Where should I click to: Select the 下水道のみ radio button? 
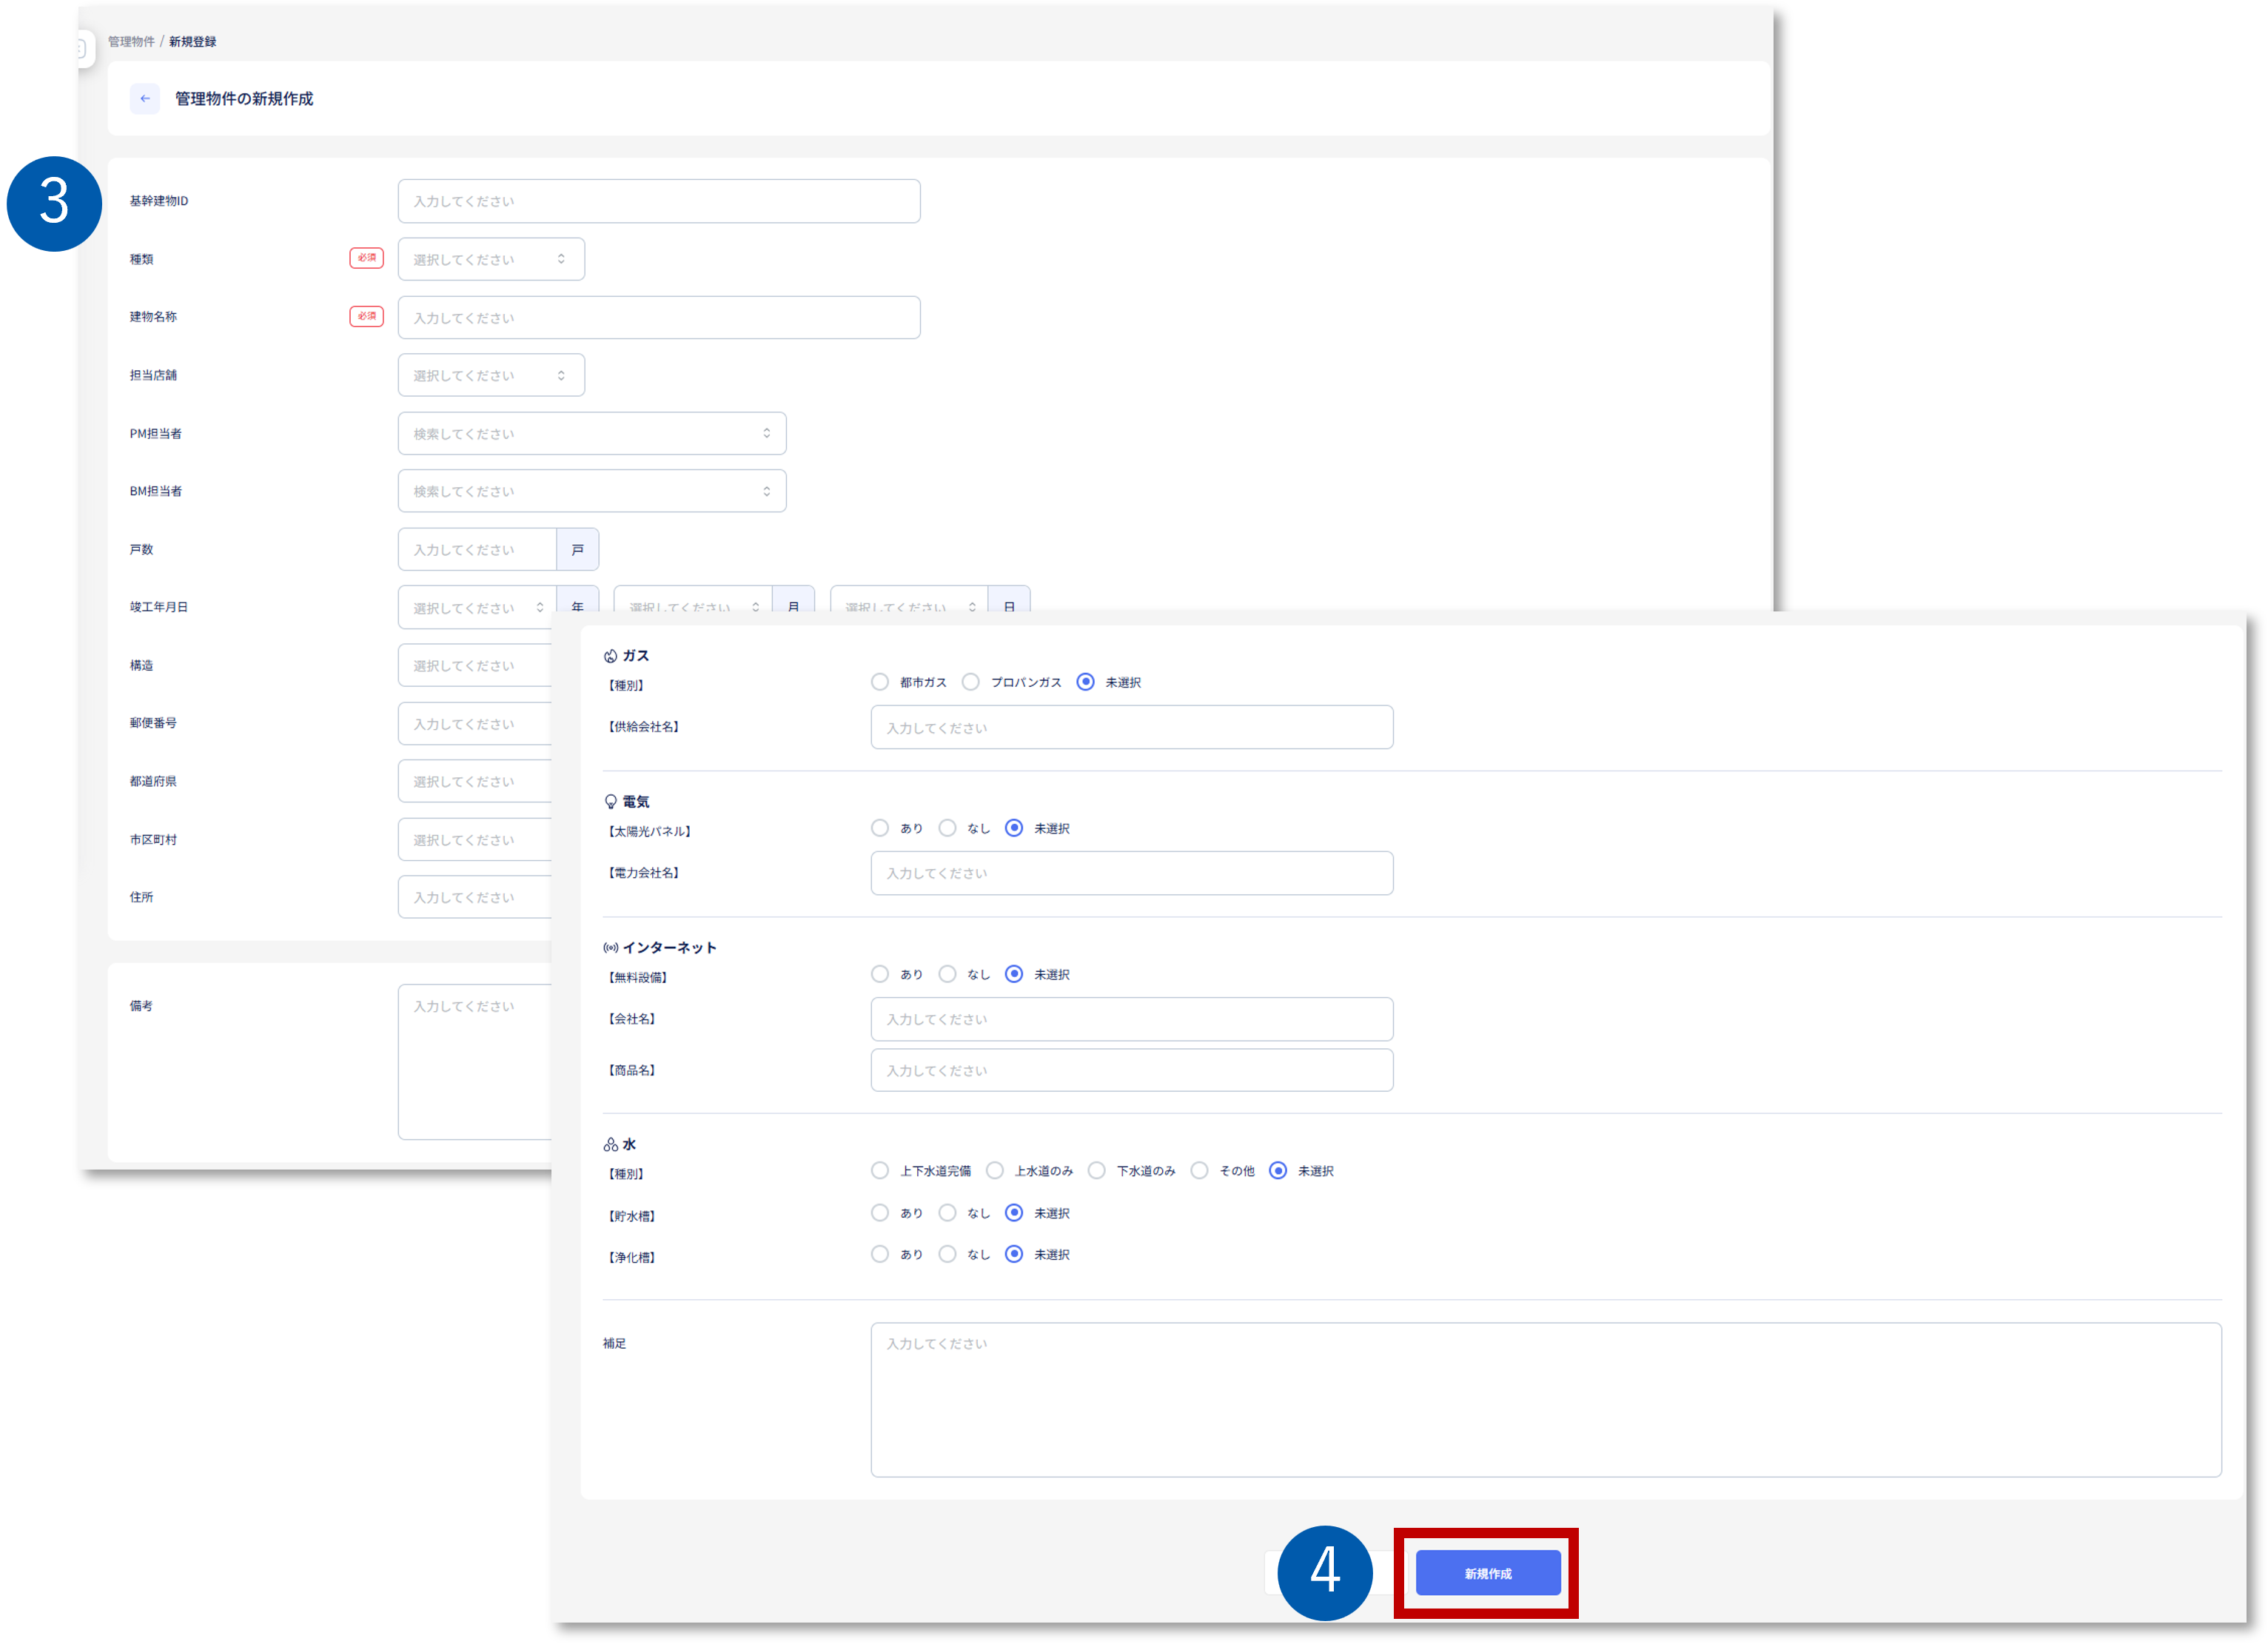pyautogui.click(x=1097, y=1171)
